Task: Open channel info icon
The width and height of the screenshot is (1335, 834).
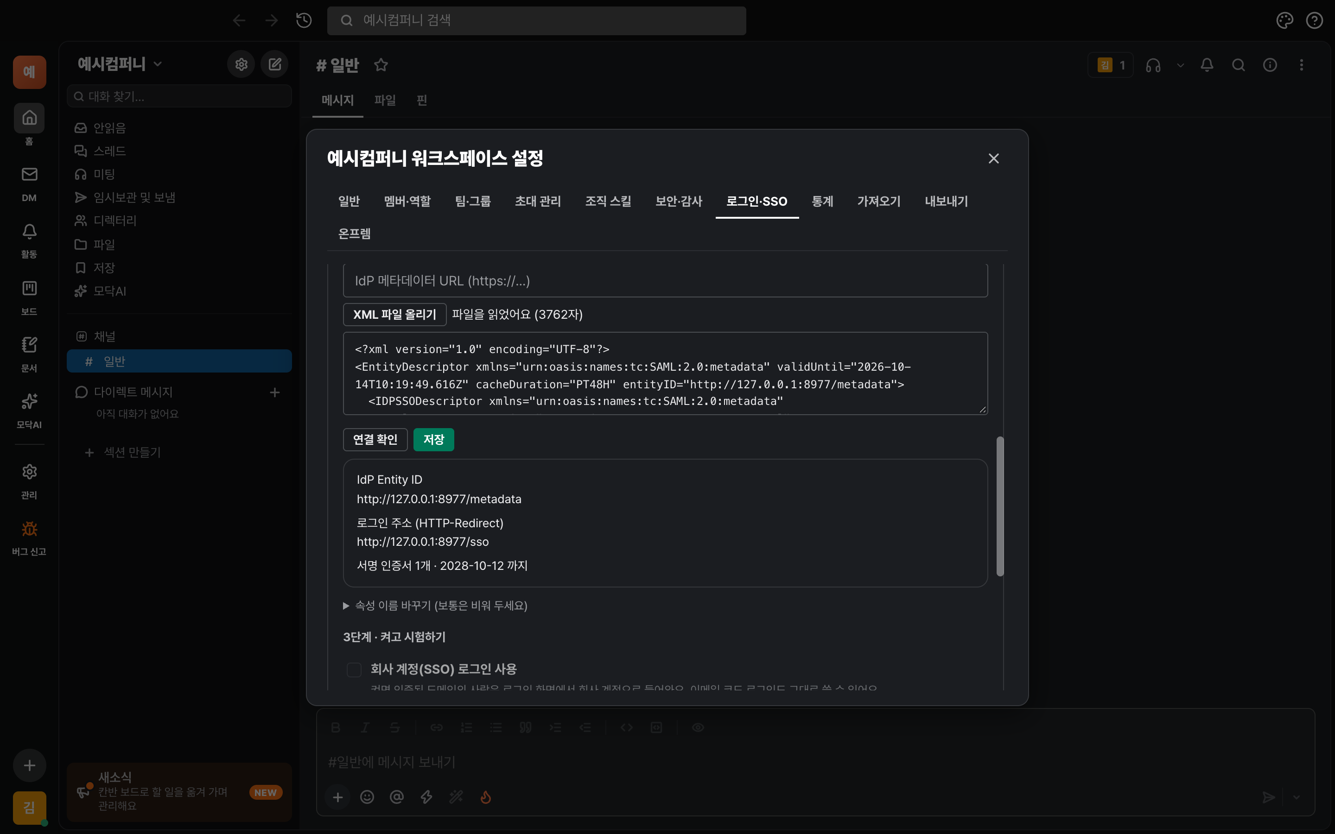Action: pyautogui.click(x=1270, y=65)
